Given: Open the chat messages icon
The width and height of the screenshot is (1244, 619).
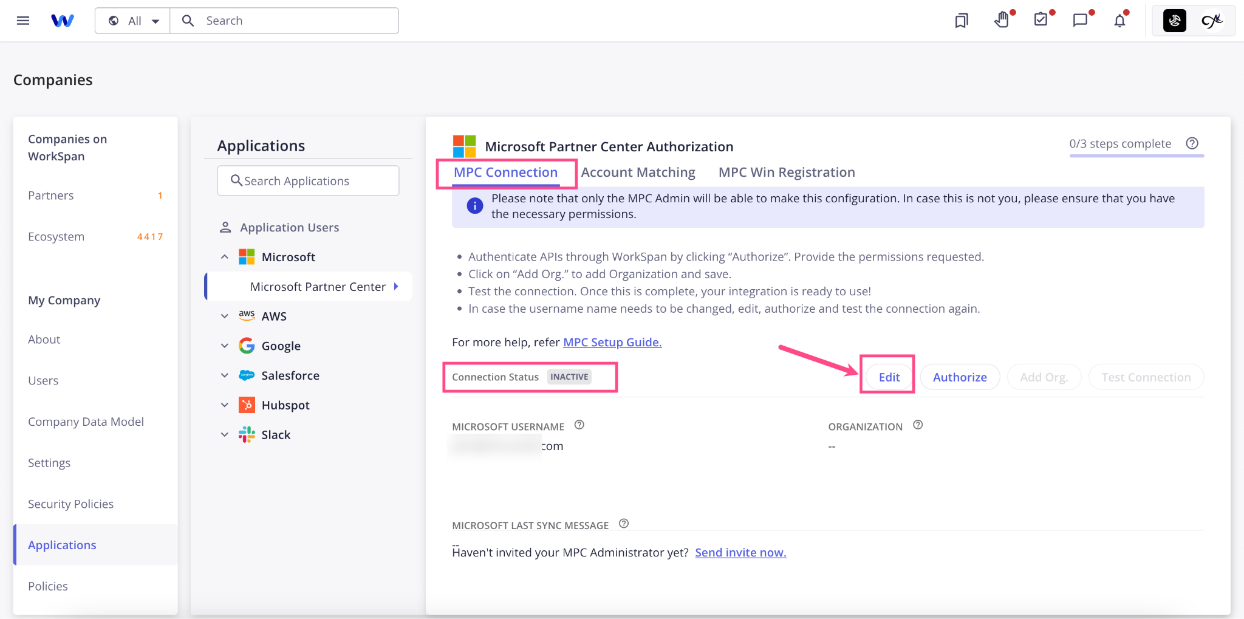Looking at the screenshot, I should [1080, 21].
